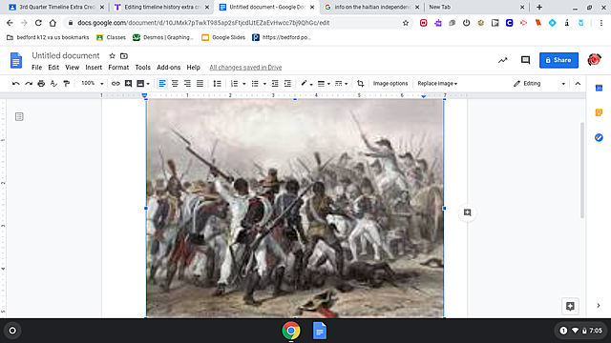611x343 pixels.
Task: Move document to a folder
Action: pyautogui.click(x=124, y=56)
